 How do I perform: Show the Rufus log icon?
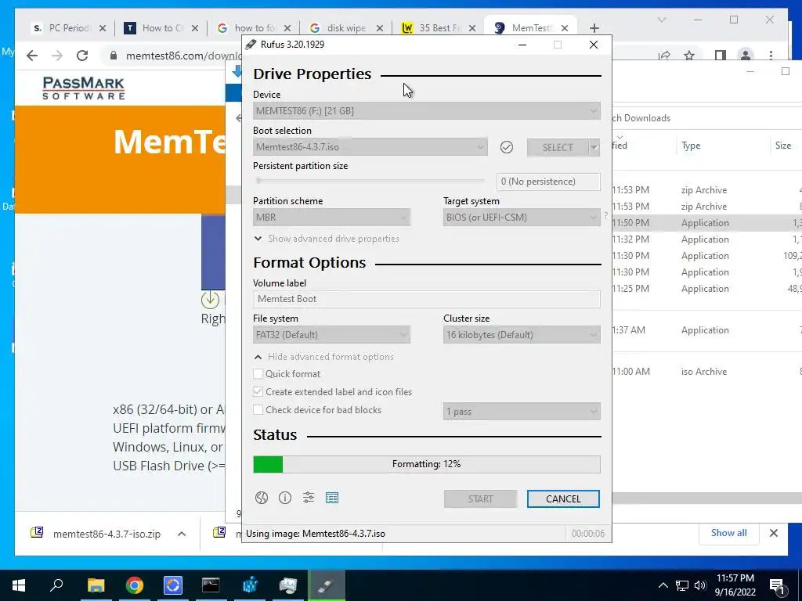pyautogui.click(x=332, y=498)
